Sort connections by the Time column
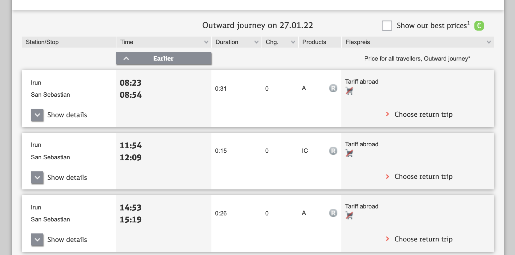515x255 pixels. pos(164,42)
